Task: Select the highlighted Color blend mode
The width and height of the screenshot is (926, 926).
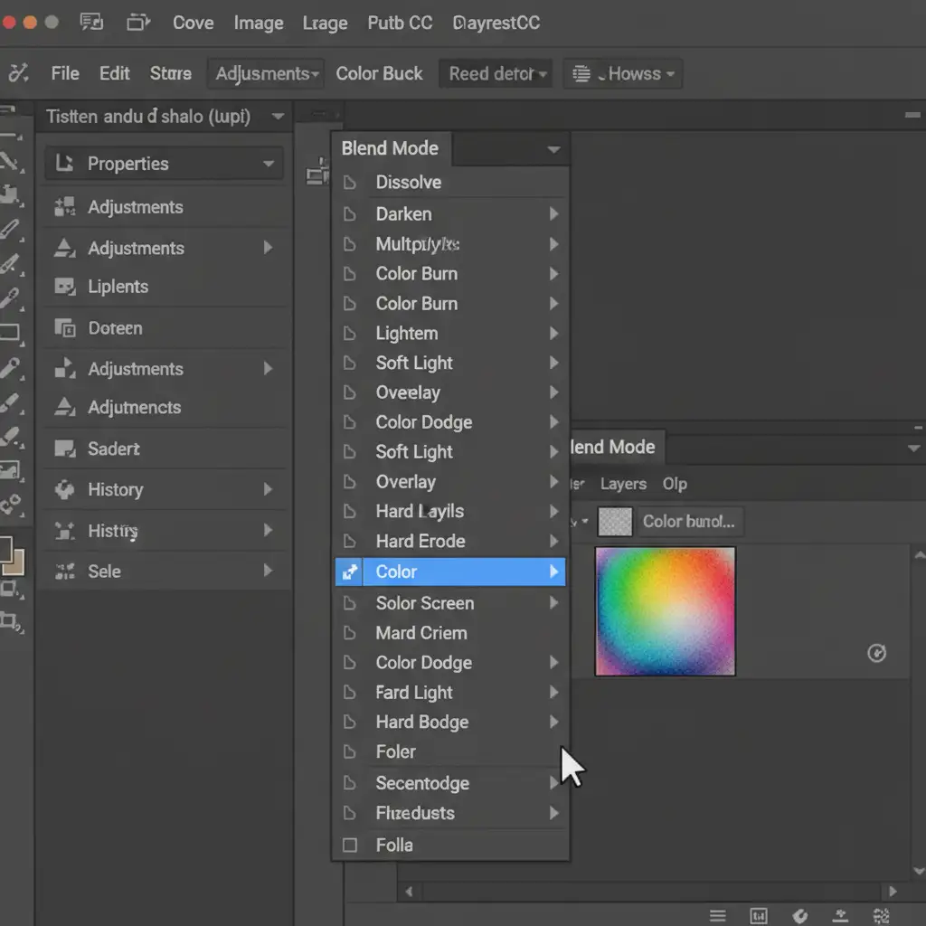Action: pyautogui.click(x=449, y=572)
